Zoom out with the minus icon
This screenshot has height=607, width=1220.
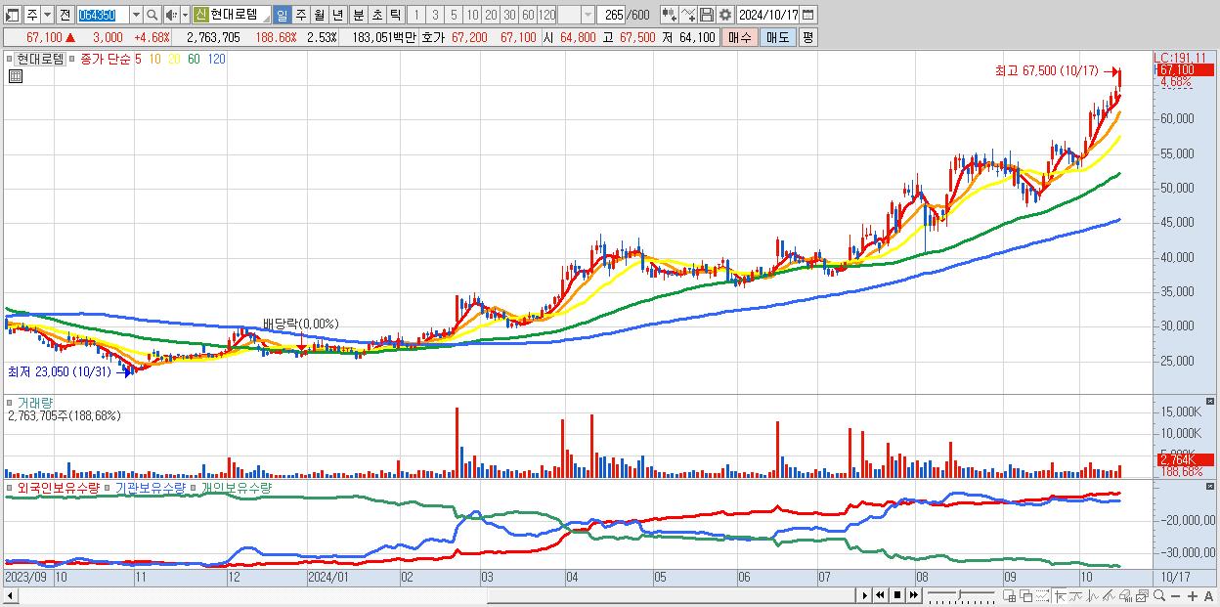(1175, 595)
